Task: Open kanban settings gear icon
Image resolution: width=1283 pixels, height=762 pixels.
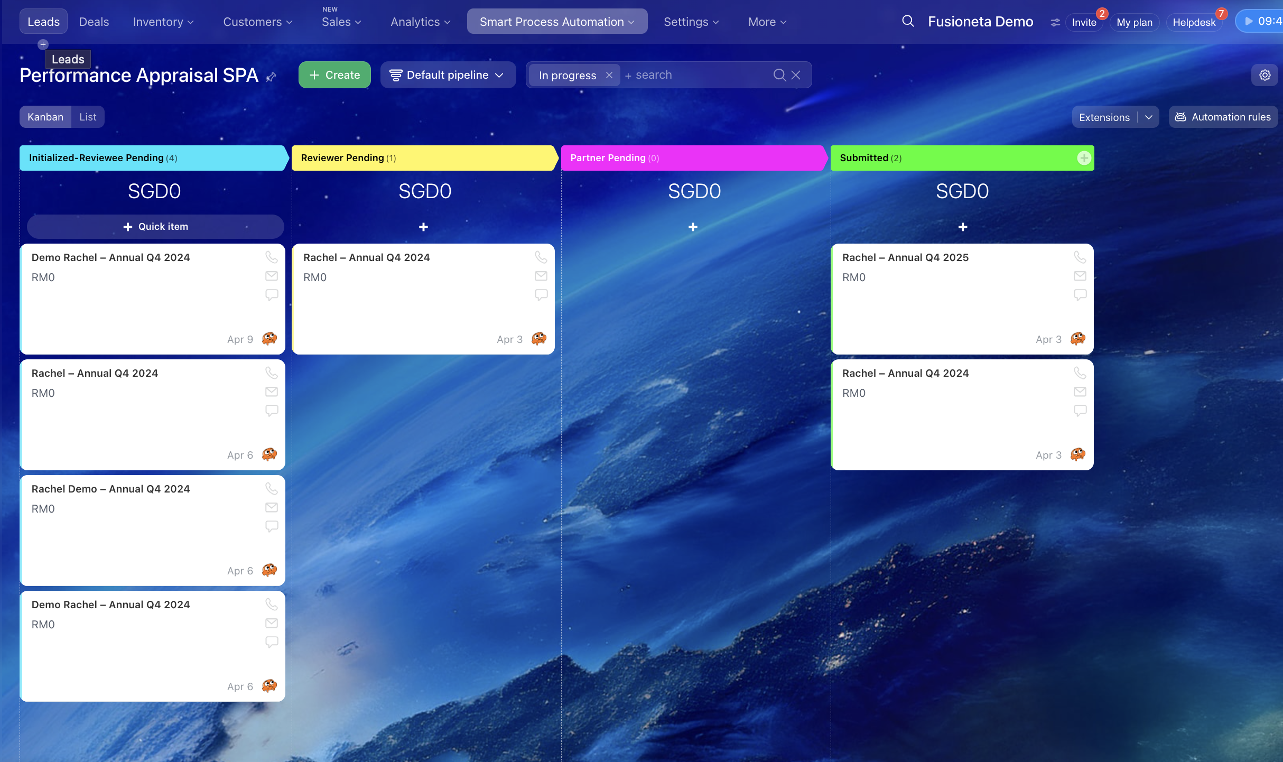Action: (x=1265, y=75)
